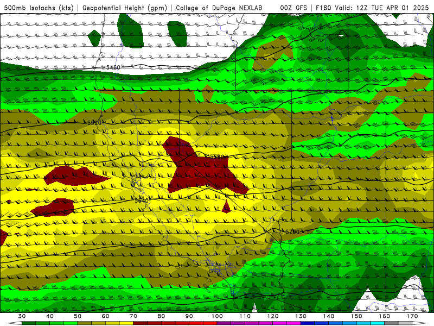Viewport: 434px width, 326px height.
Task: Click the legend value 130
Action: 301,316
